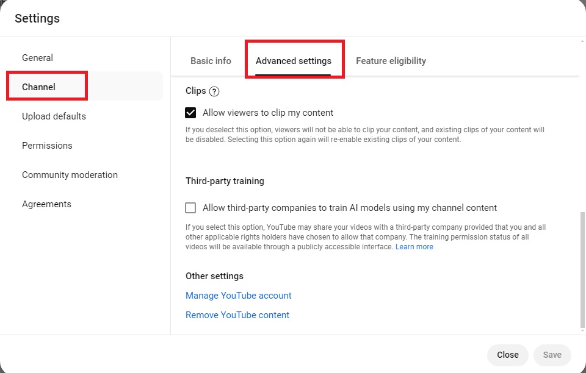Viewport: 586px width, 373px height.
Task: Click the scrollbar down arrow
Action: point(582,330)
